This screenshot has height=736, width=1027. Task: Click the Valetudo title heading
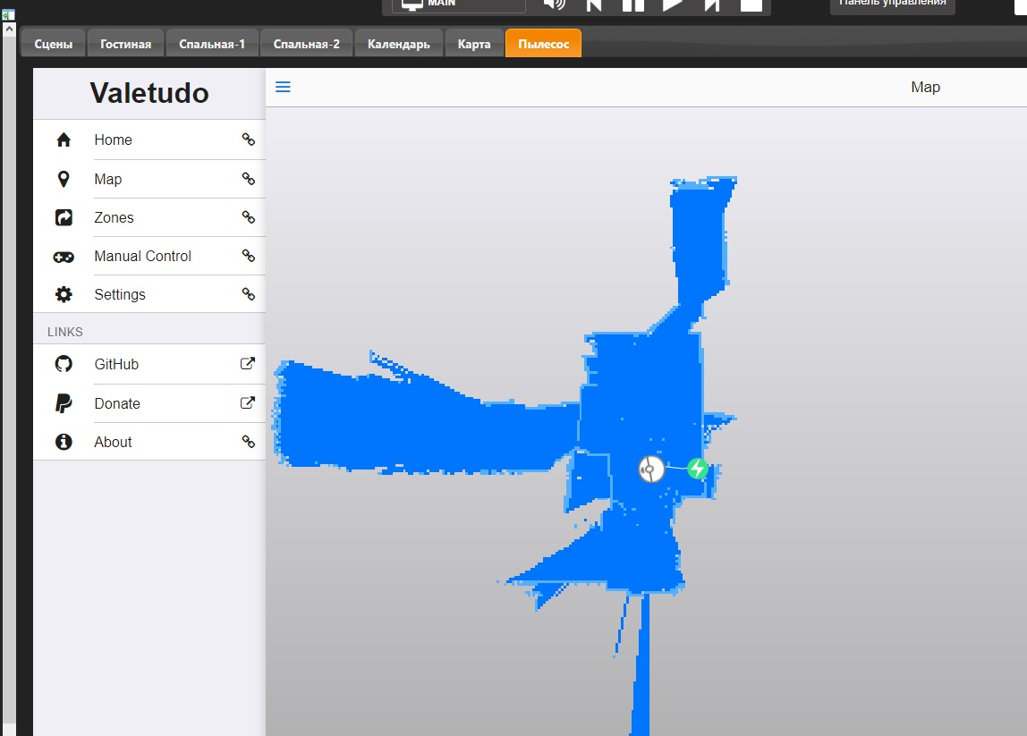[149, 93]
